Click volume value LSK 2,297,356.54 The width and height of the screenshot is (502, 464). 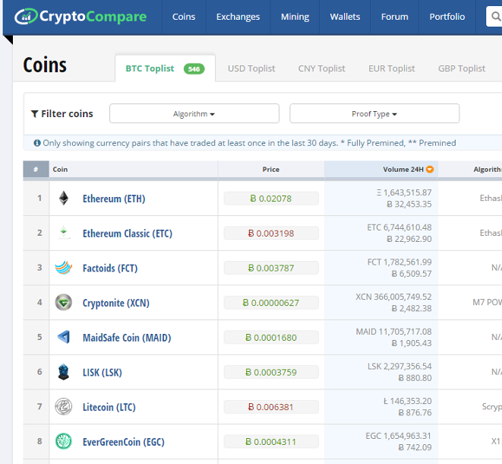399,366
